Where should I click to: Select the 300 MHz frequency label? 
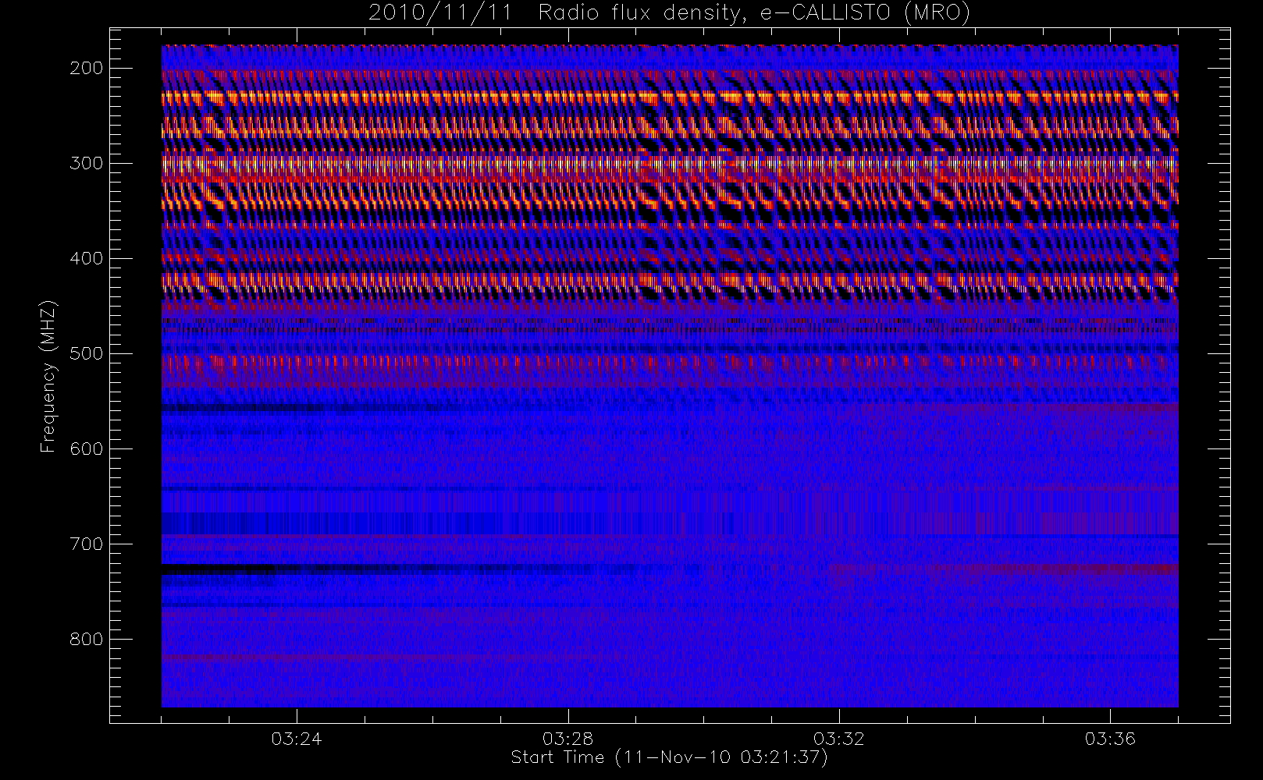pos(86,163)
